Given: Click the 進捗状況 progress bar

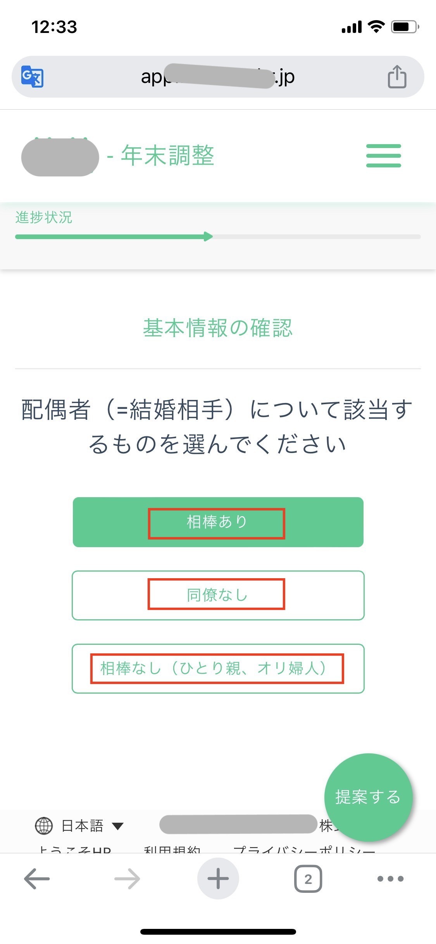Looking at the screenshot, I should pyautogui.click(x=218, y=236).
